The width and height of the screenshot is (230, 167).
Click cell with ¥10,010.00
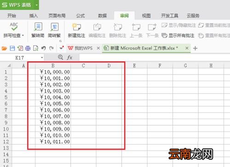coord(53,135)
